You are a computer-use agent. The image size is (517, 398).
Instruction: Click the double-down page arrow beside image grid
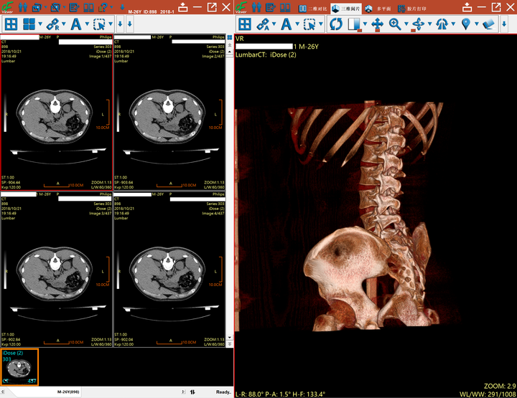point(230,344)
